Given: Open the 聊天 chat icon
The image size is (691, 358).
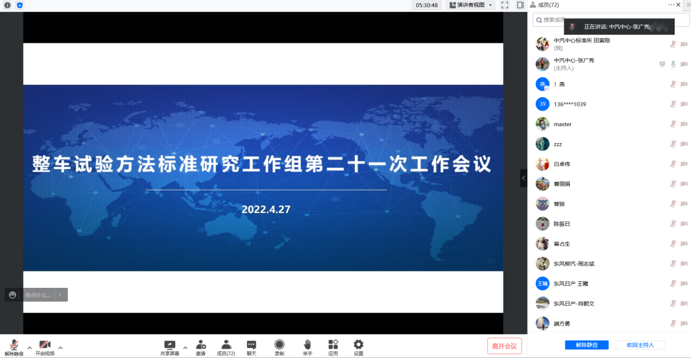Looking at the screenshot, I should click(x=251, y=345).
